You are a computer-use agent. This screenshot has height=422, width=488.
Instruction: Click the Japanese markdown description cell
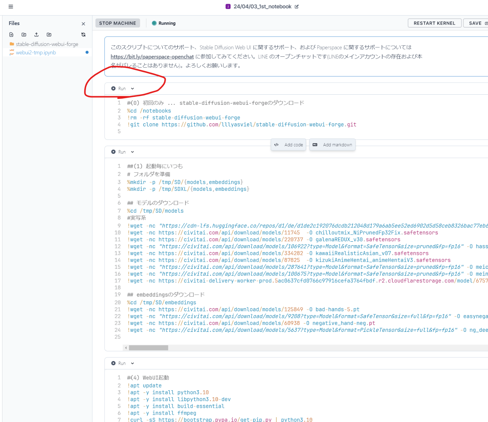coord(296,56)
